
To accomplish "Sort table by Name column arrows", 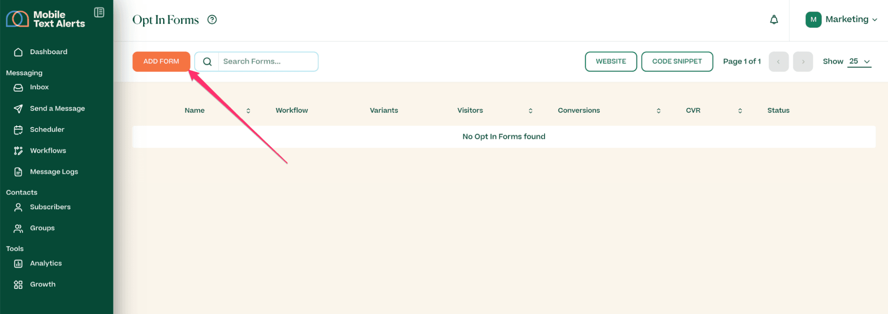I will [248, 111].
